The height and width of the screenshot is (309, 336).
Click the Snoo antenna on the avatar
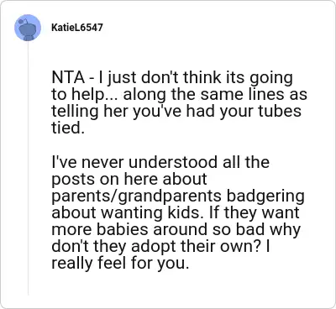coord(22,20)
